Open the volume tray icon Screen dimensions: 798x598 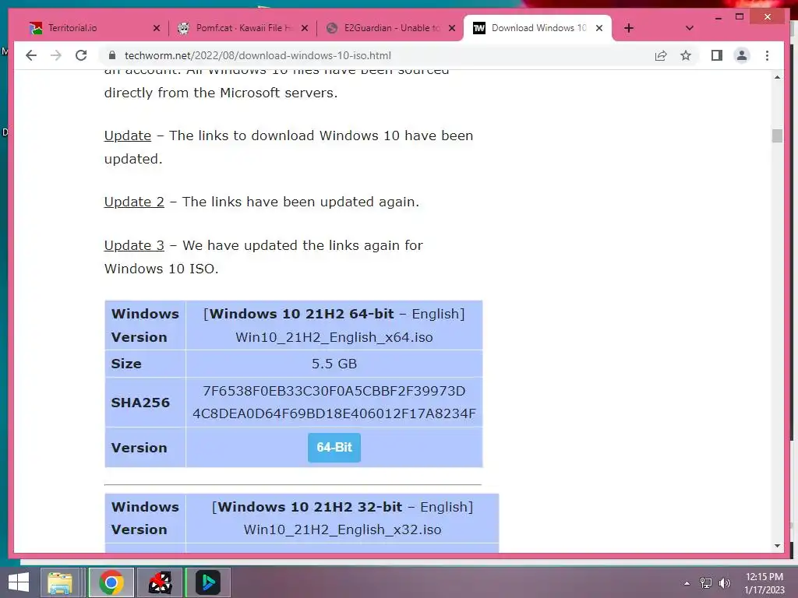(x=724, y=583)
